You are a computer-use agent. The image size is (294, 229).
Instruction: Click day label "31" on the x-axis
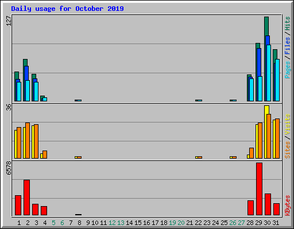276,223
